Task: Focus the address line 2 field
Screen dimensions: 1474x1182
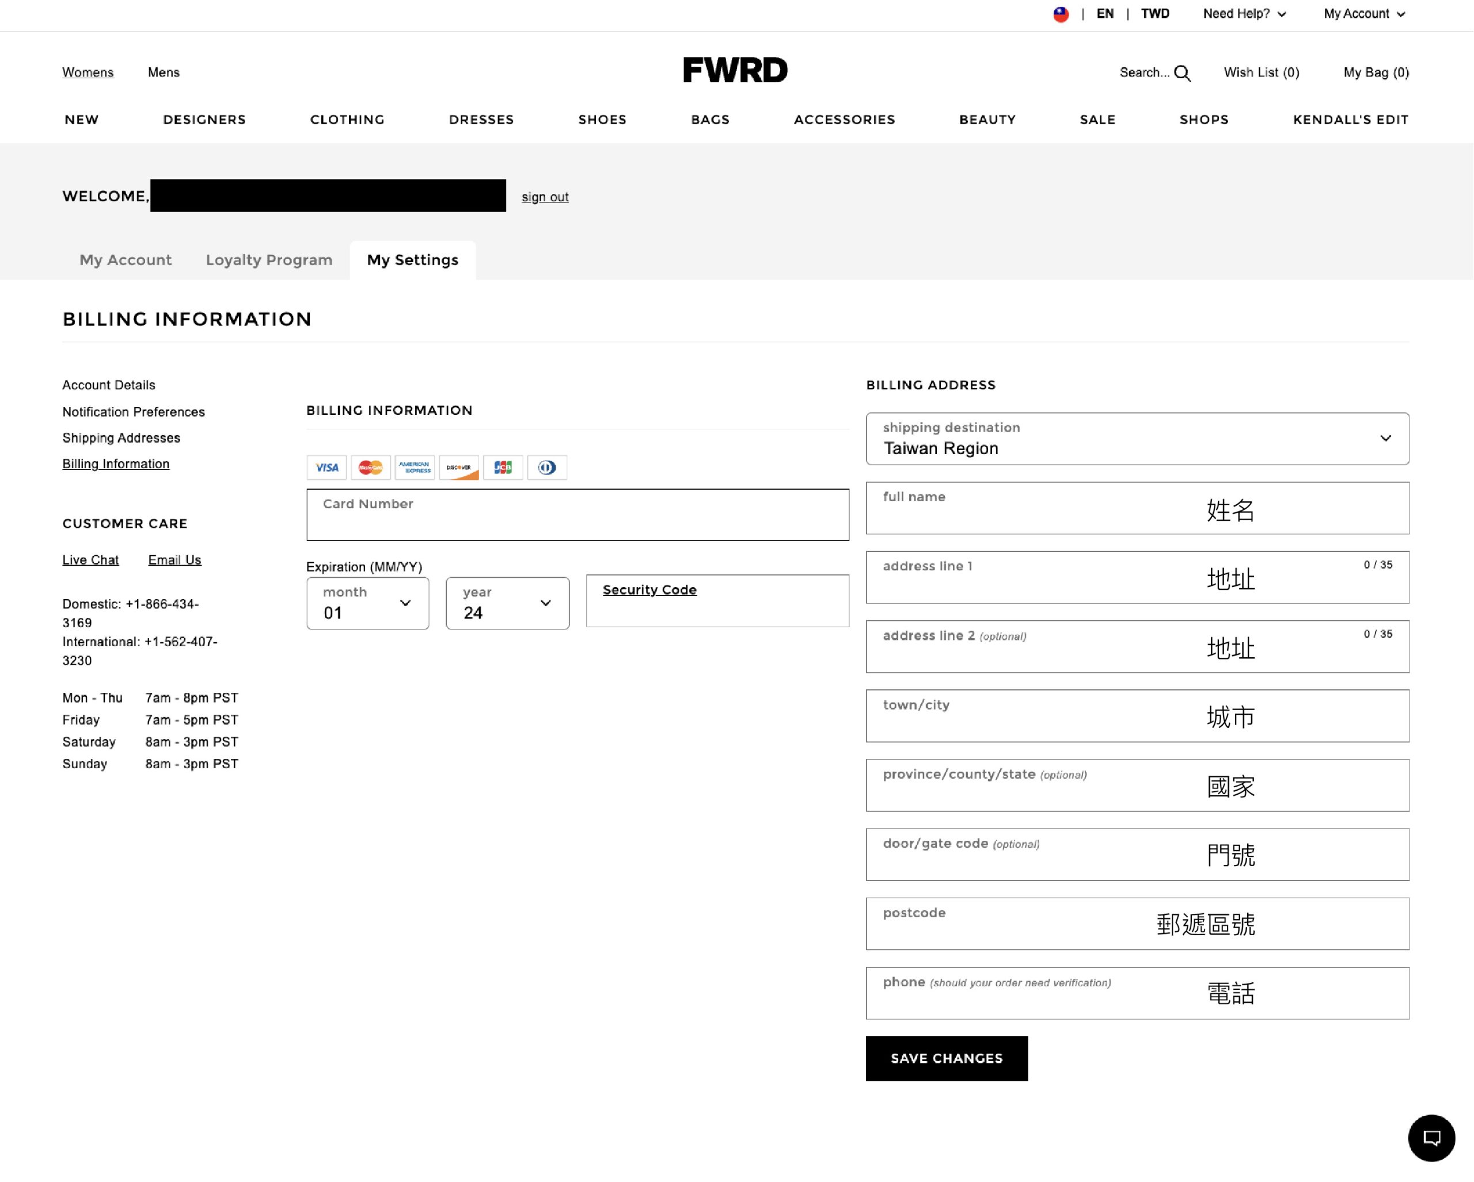Action: 1137,646
